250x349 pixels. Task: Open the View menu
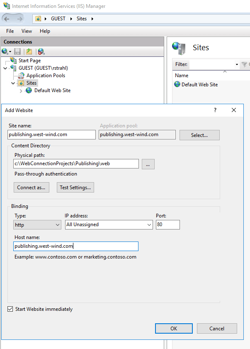point(27,31)
